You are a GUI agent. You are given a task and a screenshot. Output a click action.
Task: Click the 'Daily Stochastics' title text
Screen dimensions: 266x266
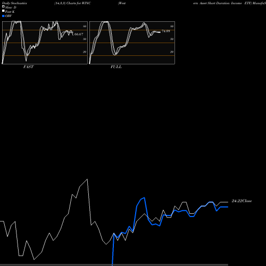14,3
